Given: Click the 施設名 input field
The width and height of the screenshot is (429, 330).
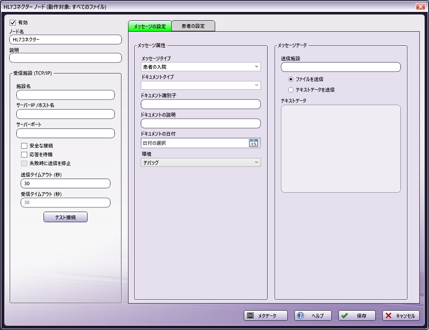Looking at the screenshot, I should [66, 95].
